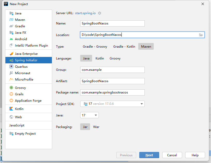Focus the Location path field
211x163 pixels.
142,35
